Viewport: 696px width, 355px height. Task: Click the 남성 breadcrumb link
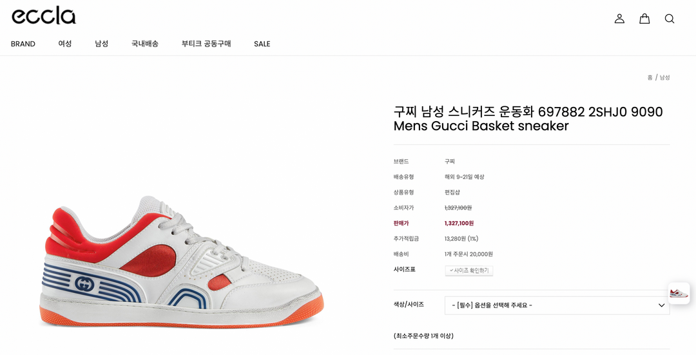coord(664,78)
